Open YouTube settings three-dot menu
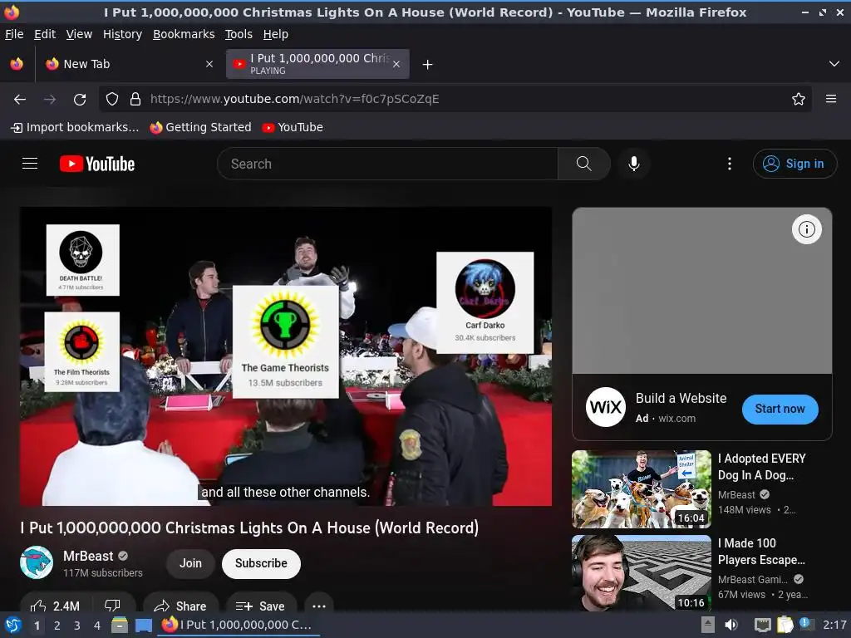This screenshot has width=851, height=638. pos(730,164)
